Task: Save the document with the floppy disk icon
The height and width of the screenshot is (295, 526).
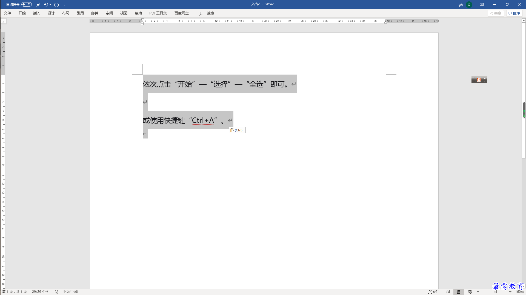Action: [x=38, y=5]
